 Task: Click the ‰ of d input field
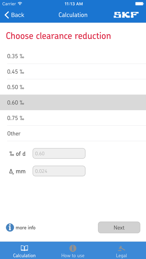click(59, 153)
